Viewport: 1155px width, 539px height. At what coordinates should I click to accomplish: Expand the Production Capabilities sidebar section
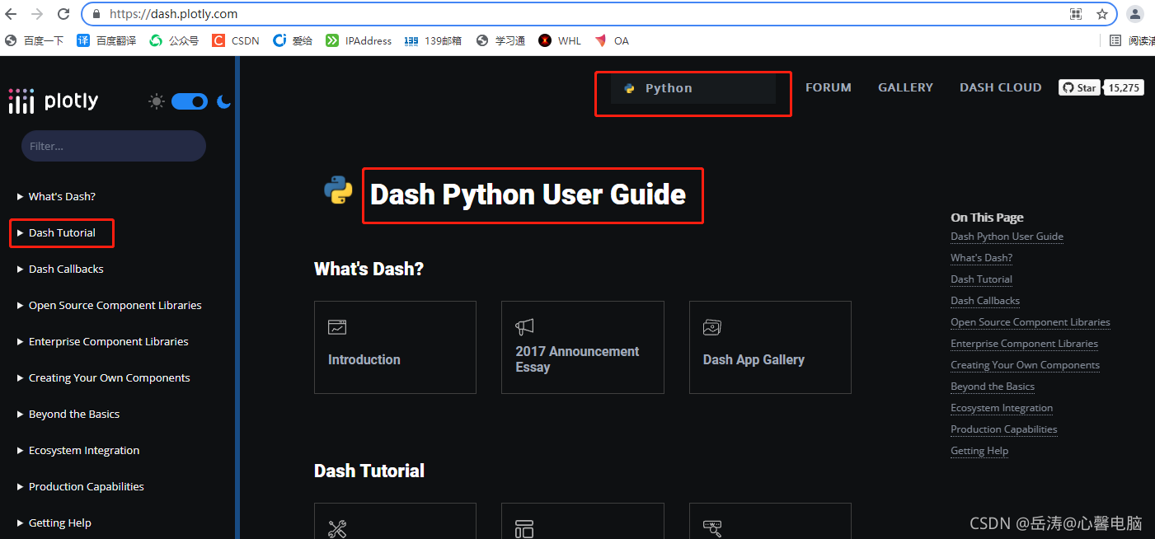coord(81,486)
